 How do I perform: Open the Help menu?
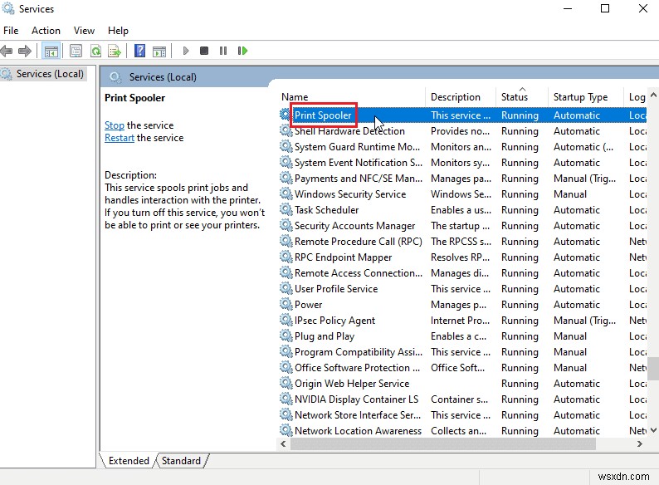pos(118,31)
